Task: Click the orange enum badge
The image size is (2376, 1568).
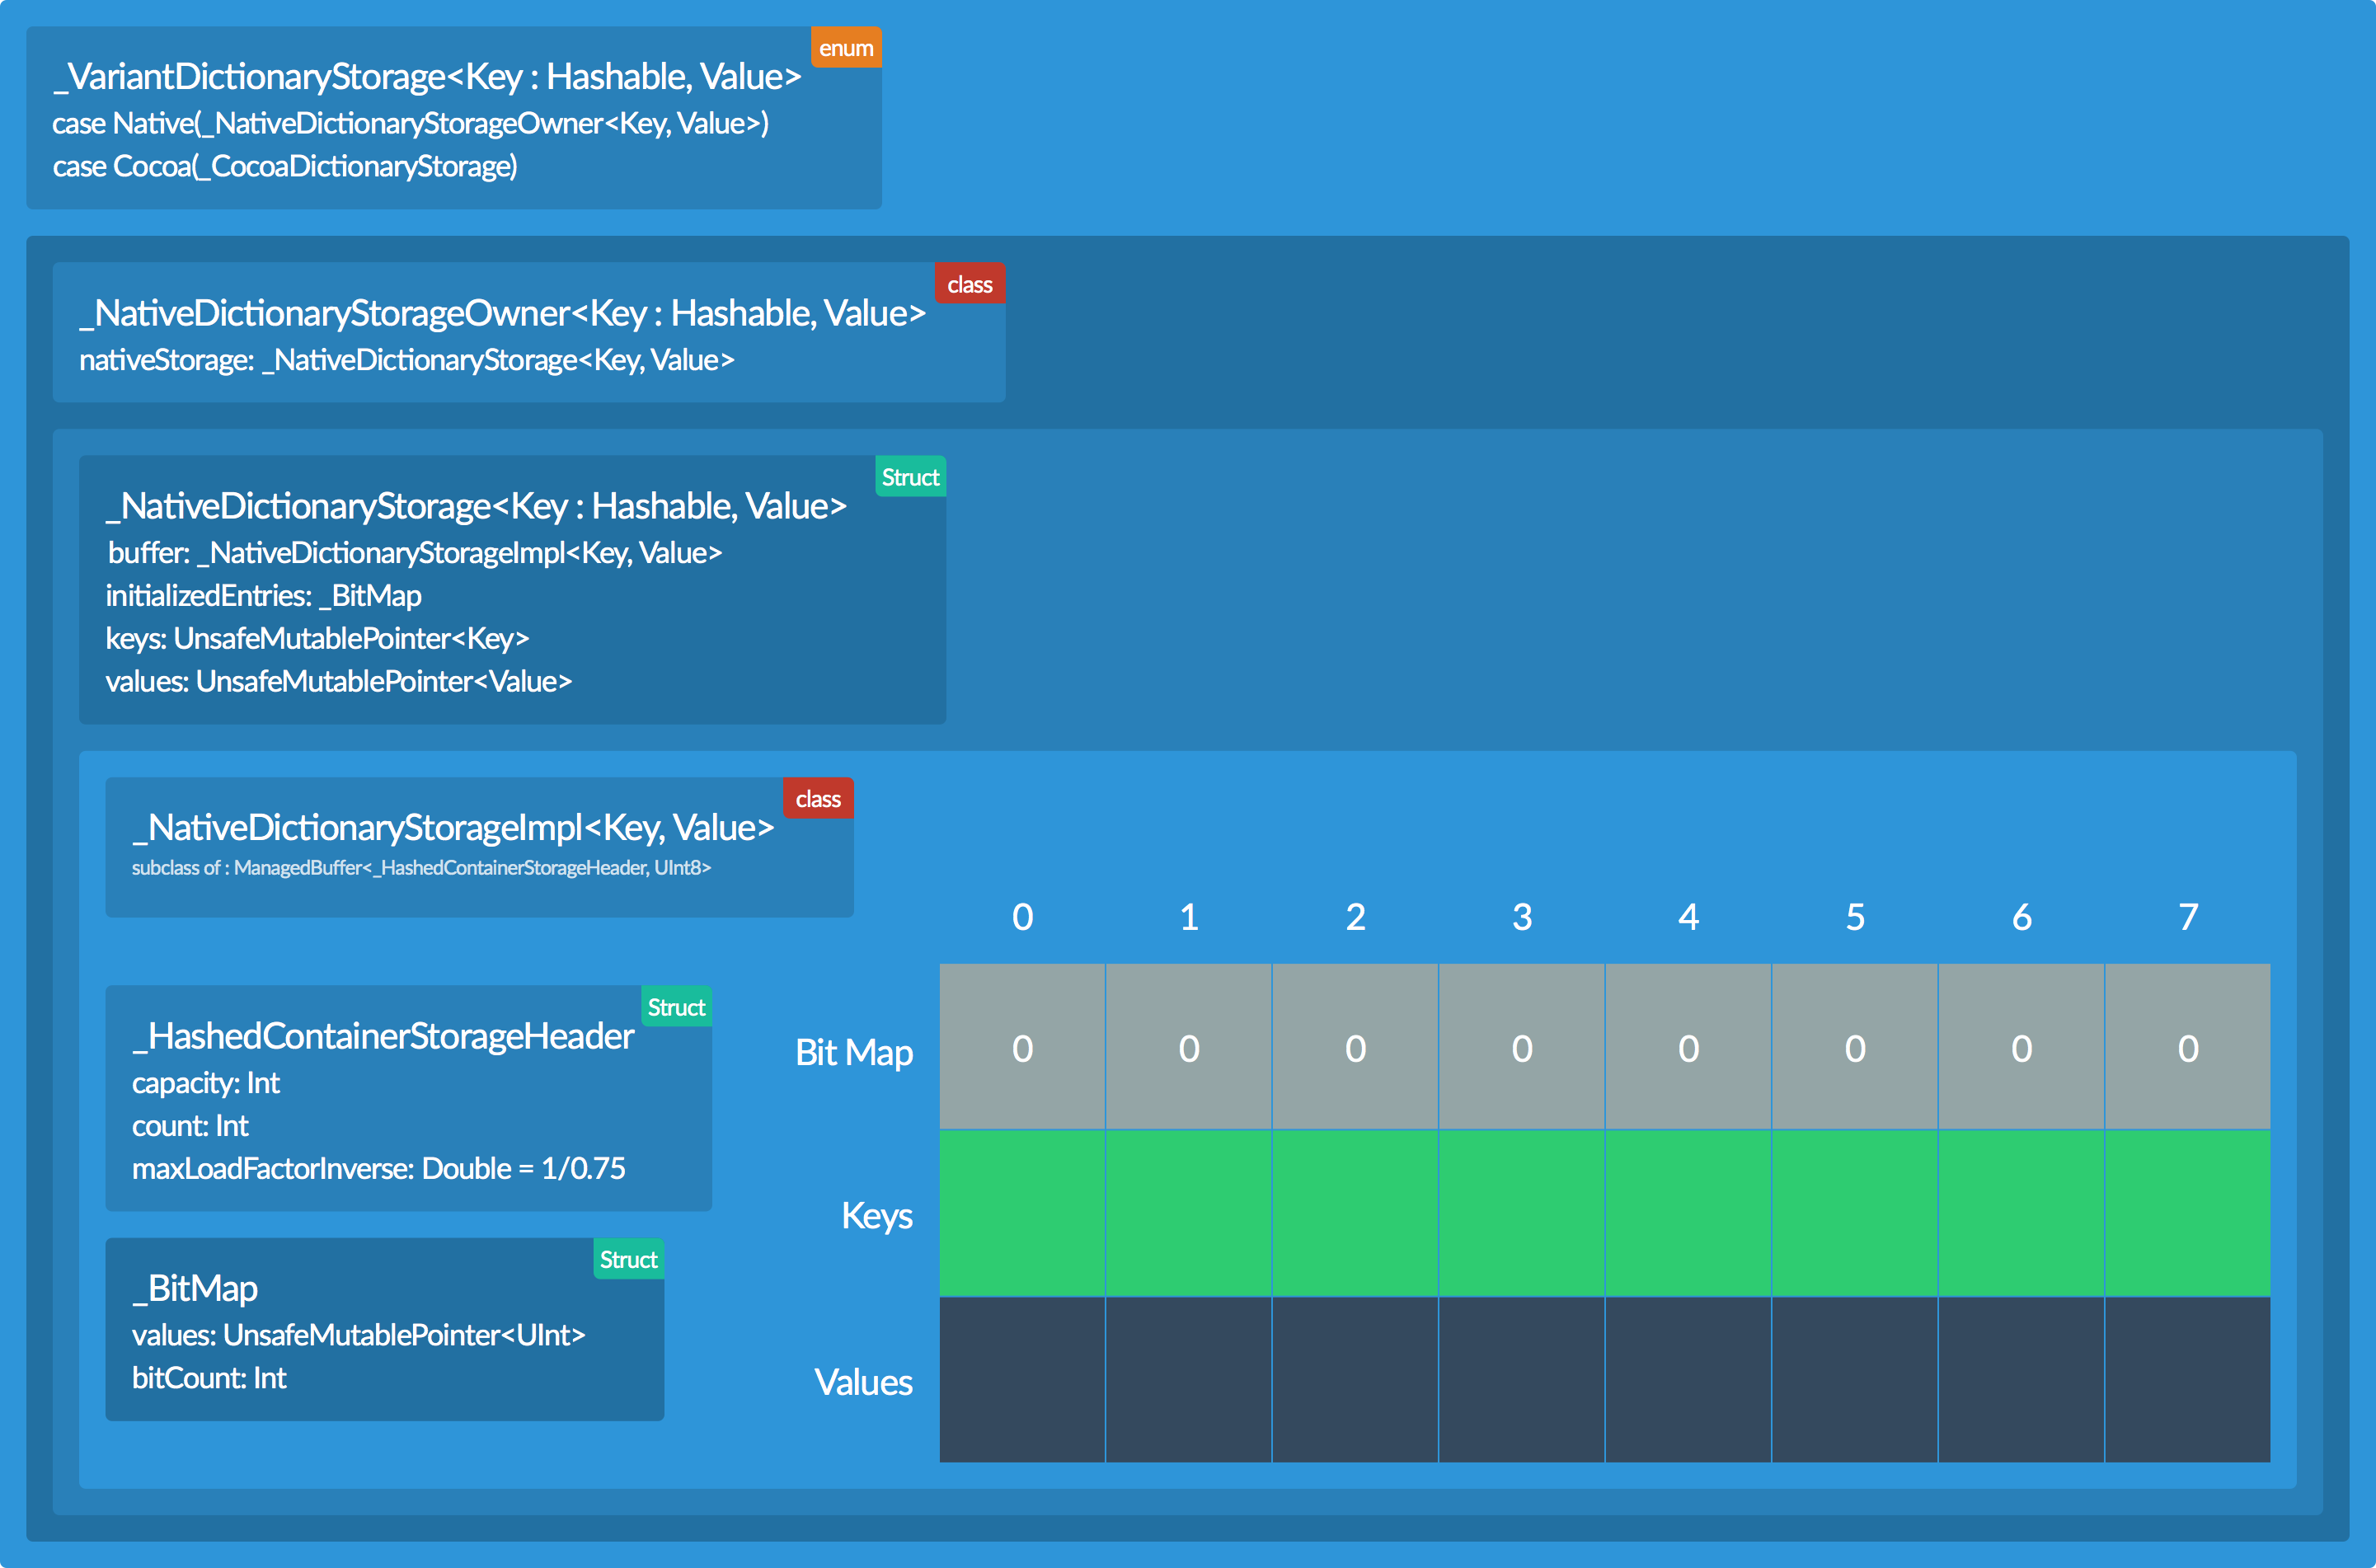Action: coord(845,48)
